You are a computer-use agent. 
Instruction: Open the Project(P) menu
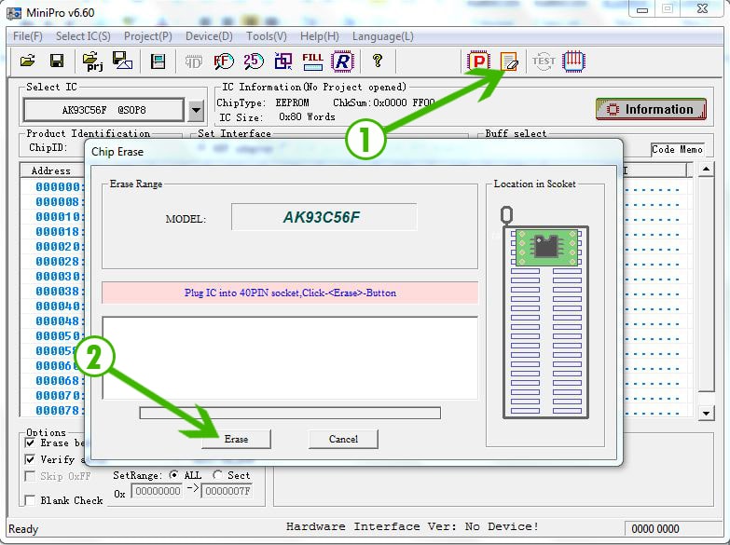[x=147, y=36]
